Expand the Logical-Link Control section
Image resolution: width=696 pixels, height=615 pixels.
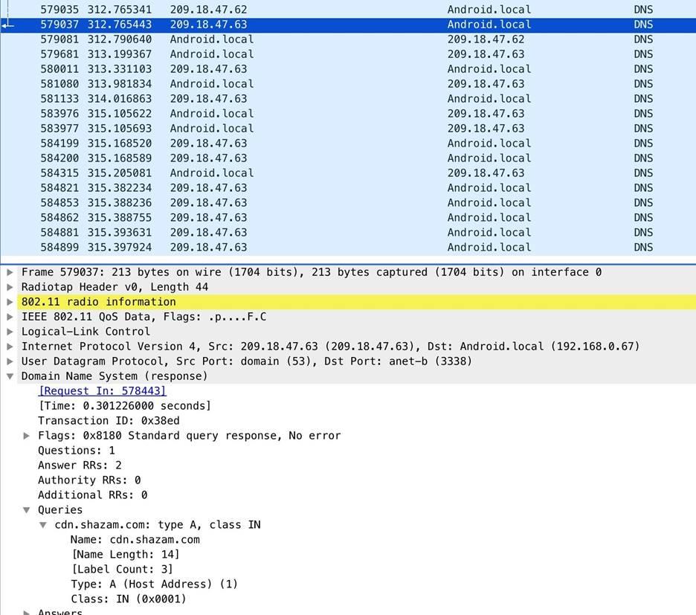coord(10,332)
